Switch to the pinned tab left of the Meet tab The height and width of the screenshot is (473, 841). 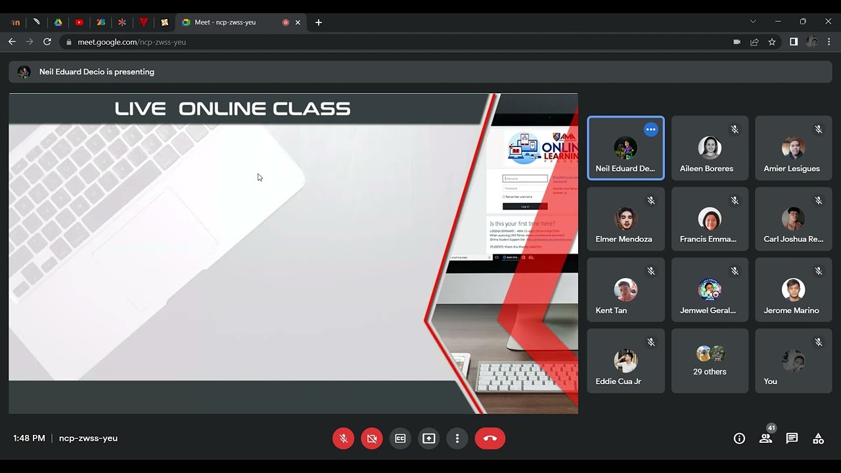coord(164,22)
